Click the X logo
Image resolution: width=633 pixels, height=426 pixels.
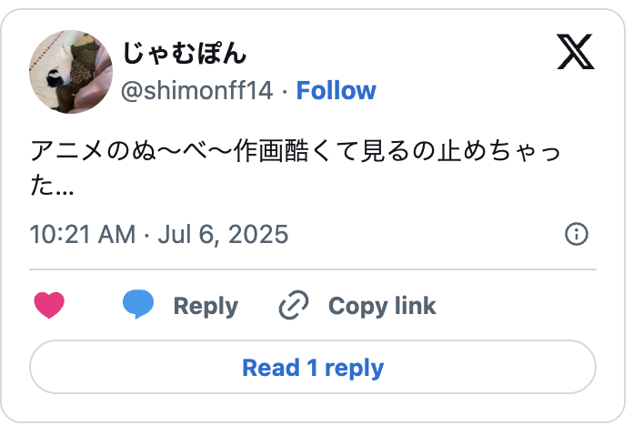575,53
